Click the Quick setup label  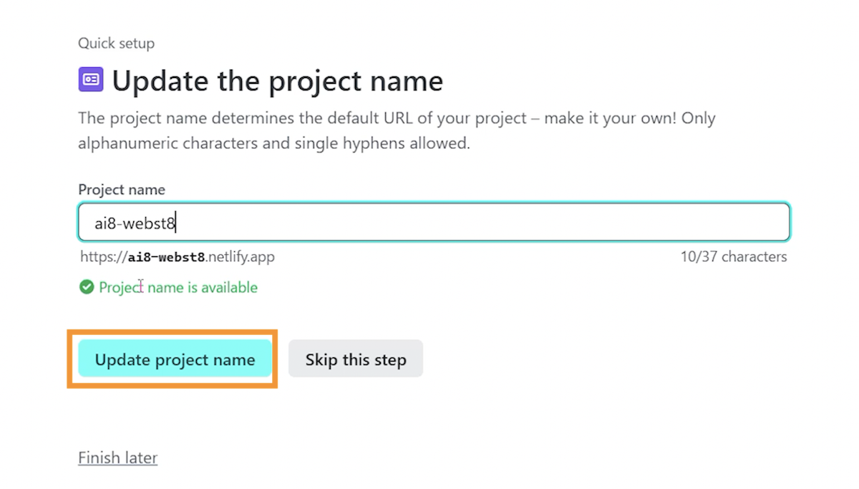click(116, 43)
